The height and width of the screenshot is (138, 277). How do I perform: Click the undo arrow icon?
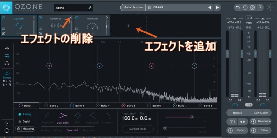pos(238,8)
